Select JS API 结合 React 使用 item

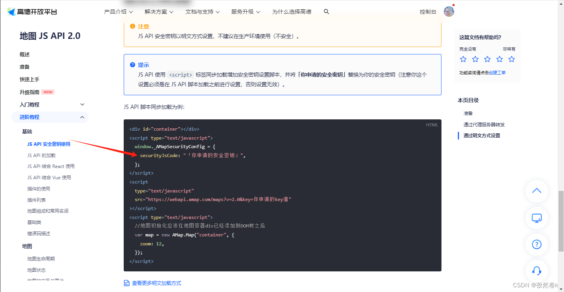(51, 166)
